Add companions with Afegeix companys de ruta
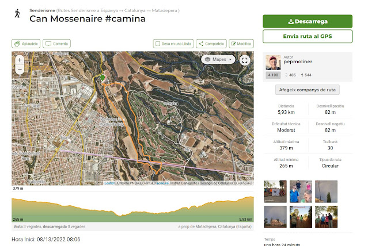This screenshot has width=368, height=246. 307,90
